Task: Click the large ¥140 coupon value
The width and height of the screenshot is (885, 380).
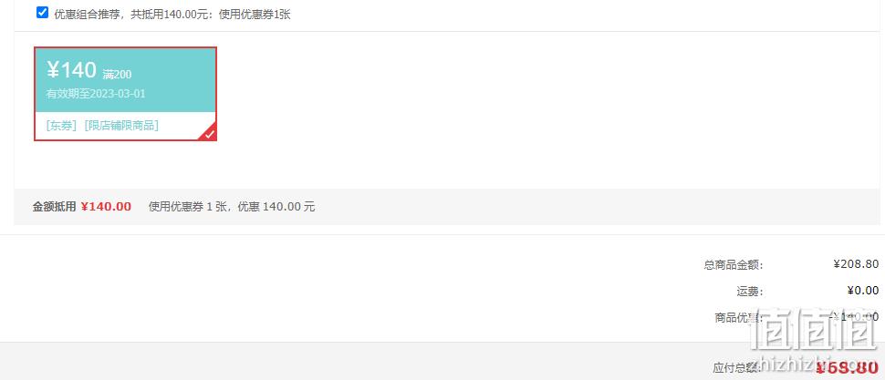Action: [x=72, y=70]
